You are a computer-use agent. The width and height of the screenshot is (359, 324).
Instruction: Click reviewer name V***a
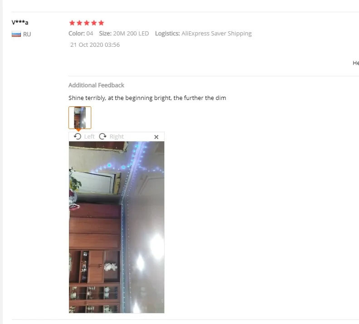pos(20,22)
